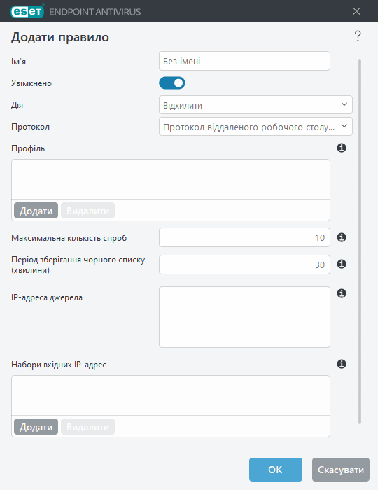The image size is (378, 490).
Task: Show info for Набори вхідних IP-адрес
Action: point(342,364)
